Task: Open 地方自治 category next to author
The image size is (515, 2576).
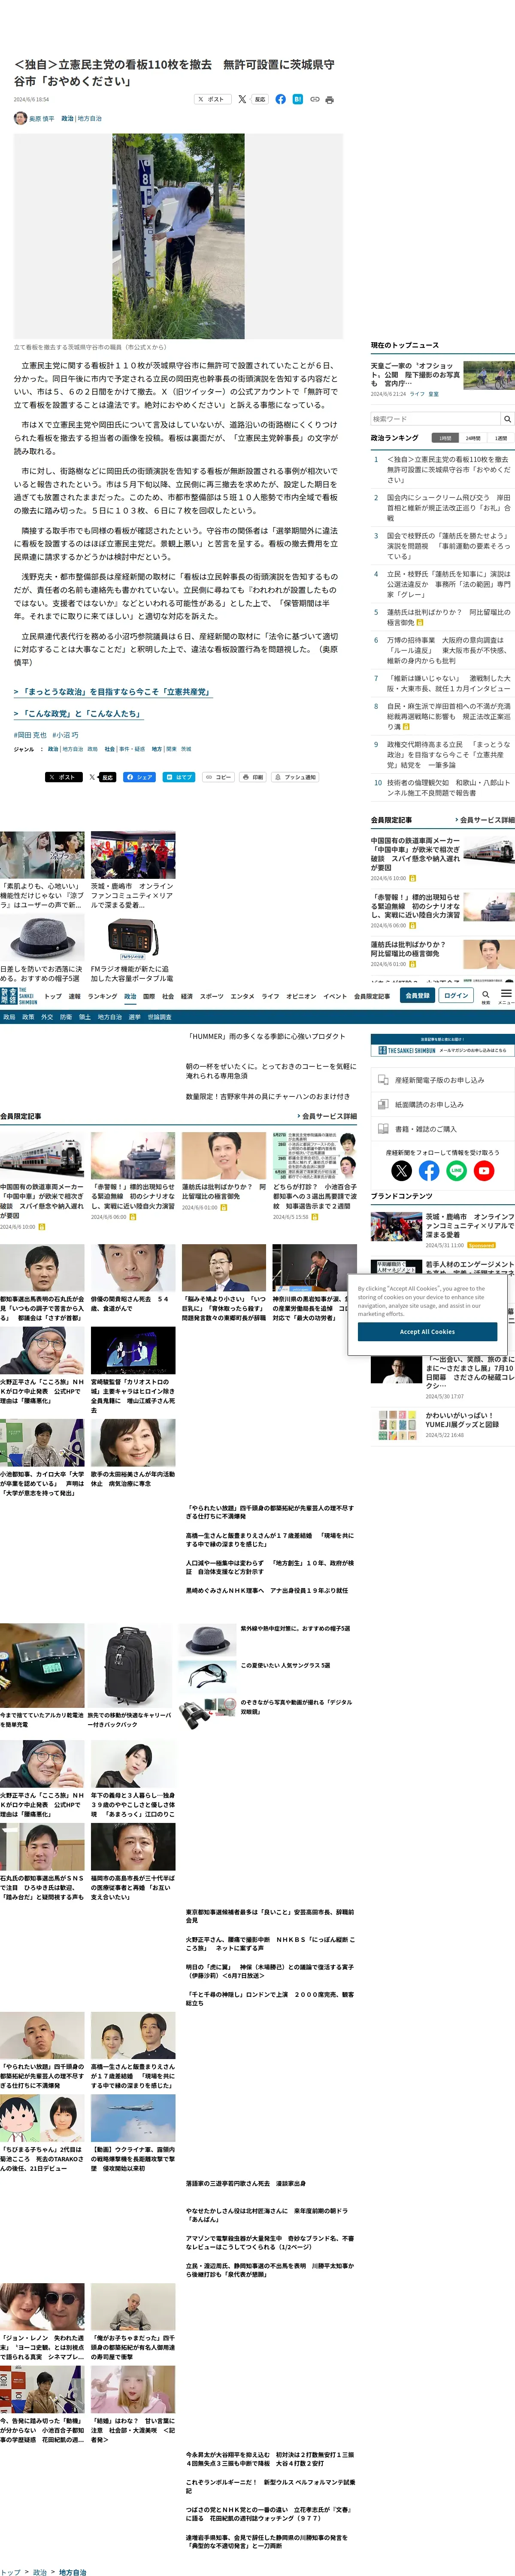Action: pos(90,118)
